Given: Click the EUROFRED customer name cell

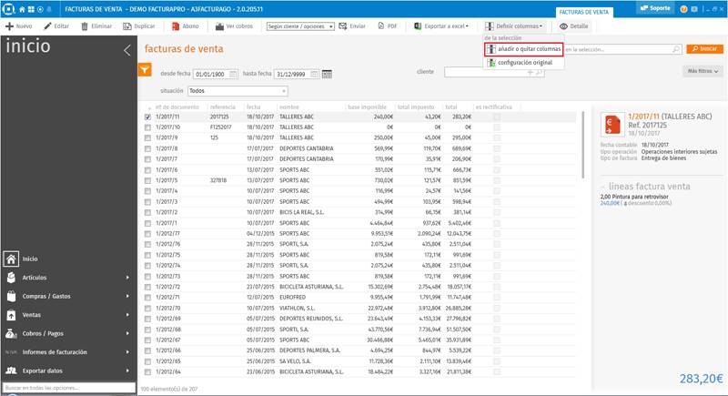Looking at the screenshot, I should tap(292, 298).
